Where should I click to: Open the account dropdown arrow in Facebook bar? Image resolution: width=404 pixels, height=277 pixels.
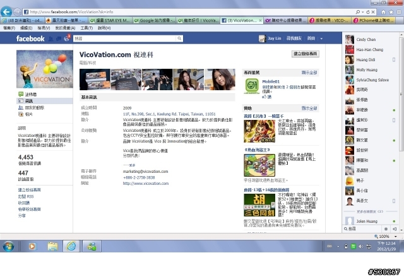pos(321,38)
